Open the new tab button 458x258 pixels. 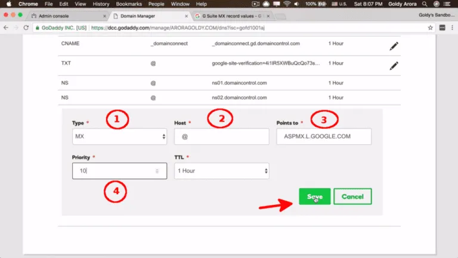point(281,16)
